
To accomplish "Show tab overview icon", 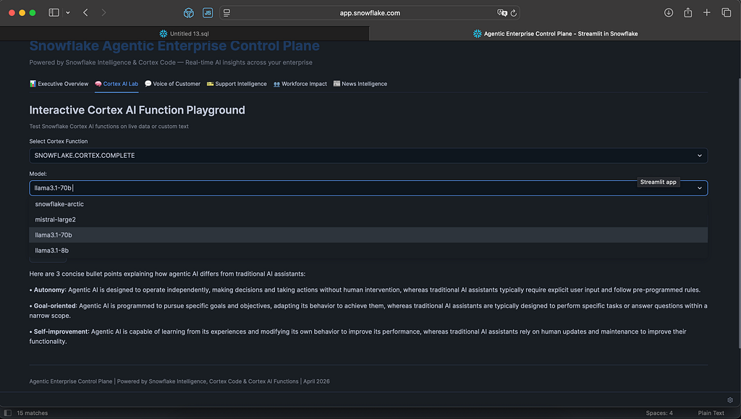I will tap(727, 13).
